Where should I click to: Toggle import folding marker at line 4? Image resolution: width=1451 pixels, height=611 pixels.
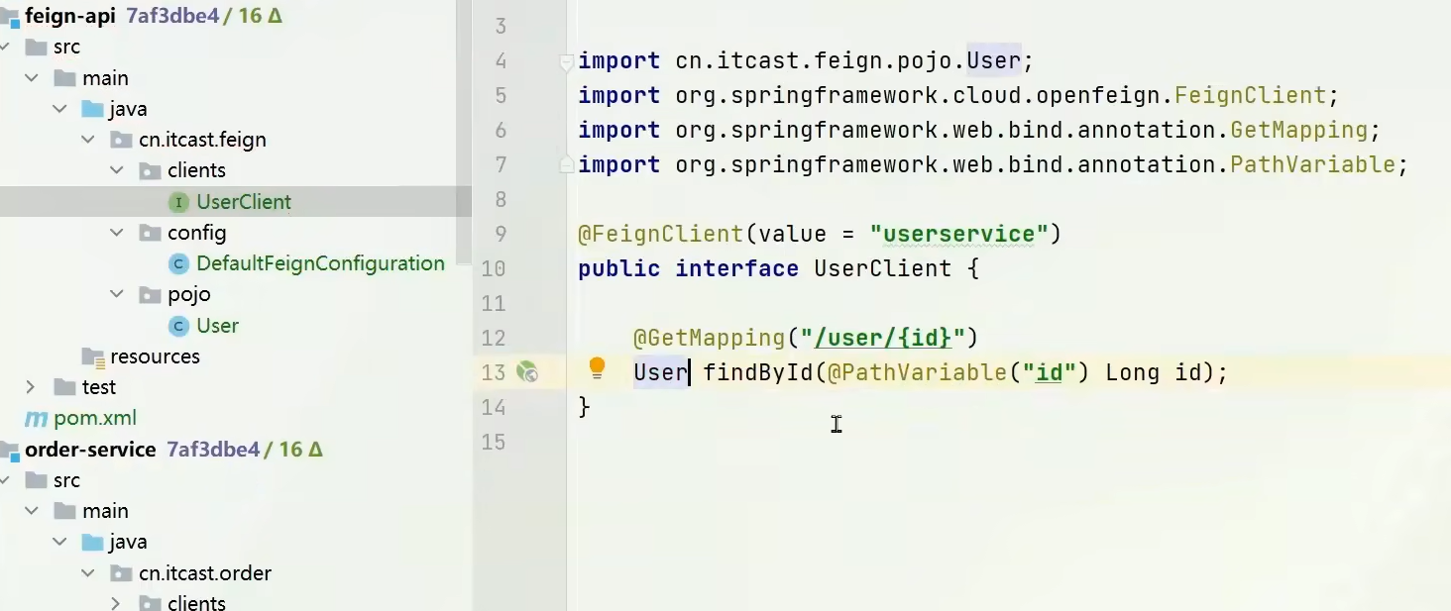coord(566,61)
